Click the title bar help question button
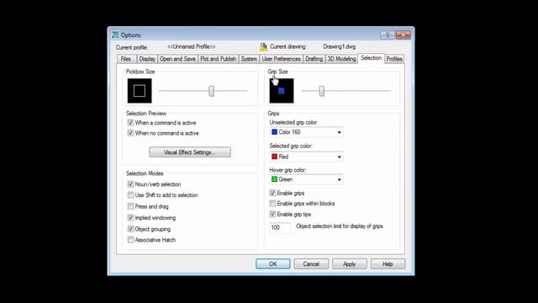Viewport: 538px width, 303px height. [x=388, y=35]
